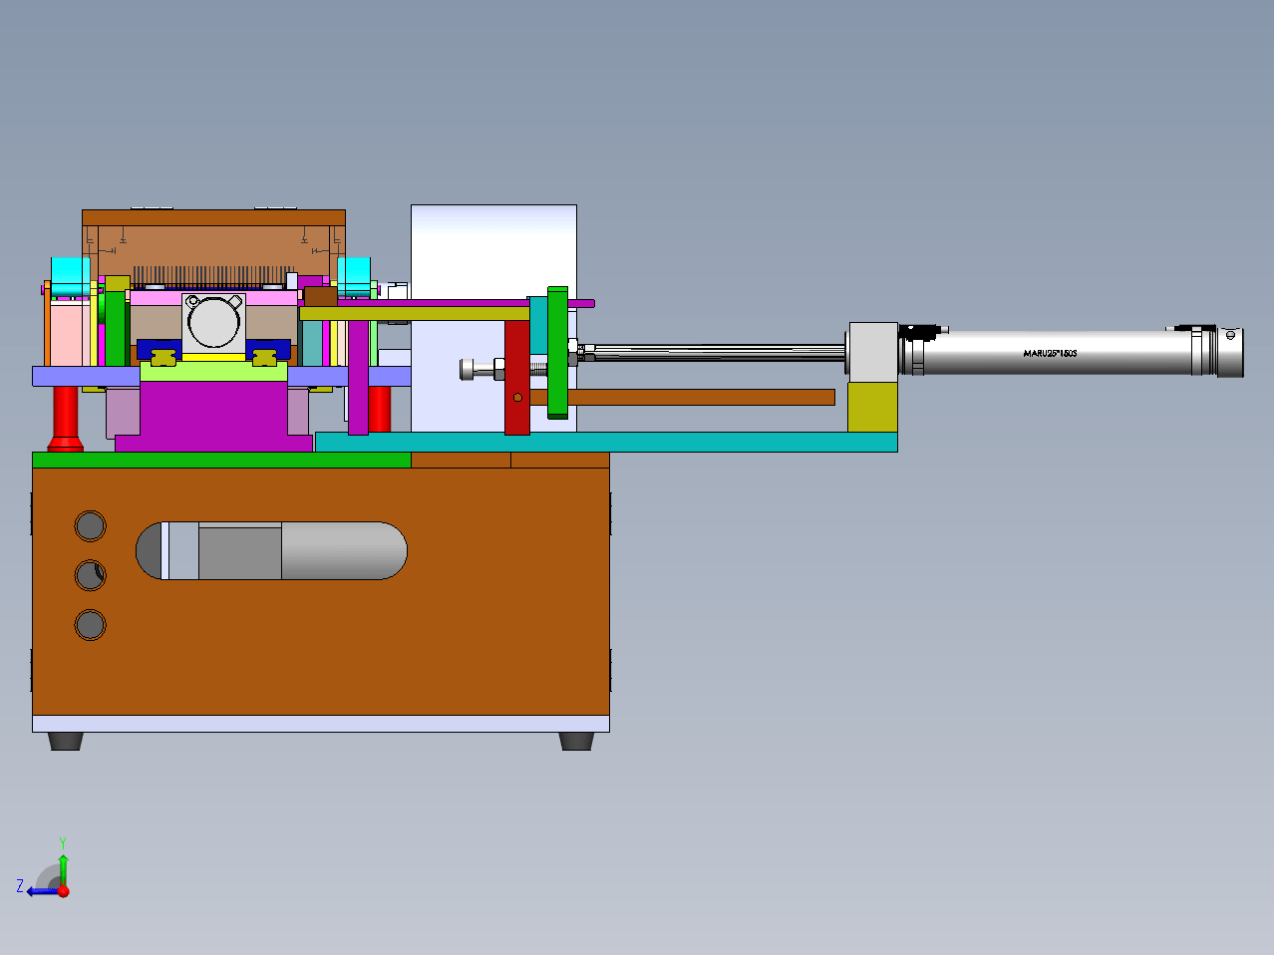The width and height of the screenshot is (1274, 955).
Task: Select the red vertical bracket near the bolt
Action: (x=516, y=379)
